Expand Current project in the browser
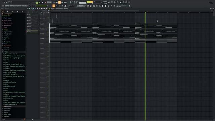The image size is (215, 121). point(8,14)
